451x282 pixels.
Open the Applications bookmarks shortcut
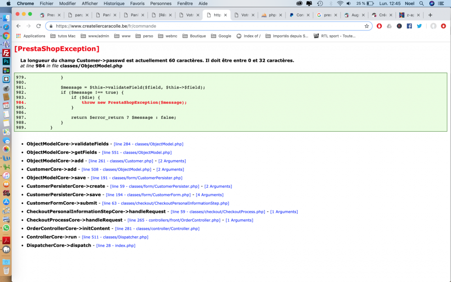click(31, 36)
